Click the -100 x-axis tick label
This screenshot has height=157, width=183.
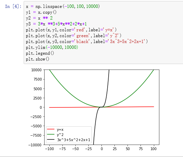coord(49,149)
